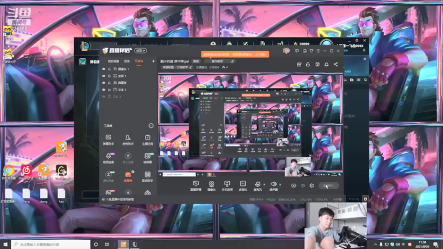Open League of Legends taskbar icon
This screenshot has height=249, width=443.
pyautogui.click(x=135, y=244)
